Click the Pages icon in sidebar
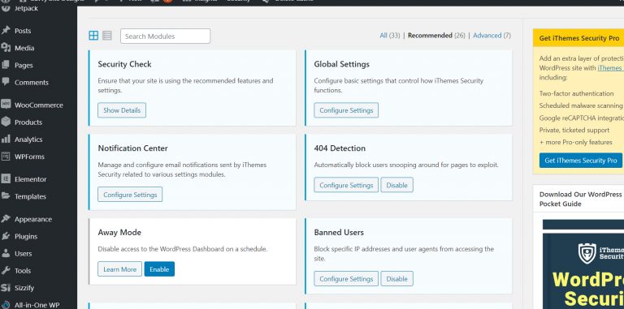 6,65
